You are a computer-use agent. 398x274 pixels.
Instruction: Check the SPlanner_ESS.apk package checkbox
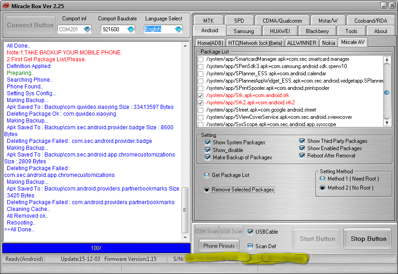[x=201, y=74]
